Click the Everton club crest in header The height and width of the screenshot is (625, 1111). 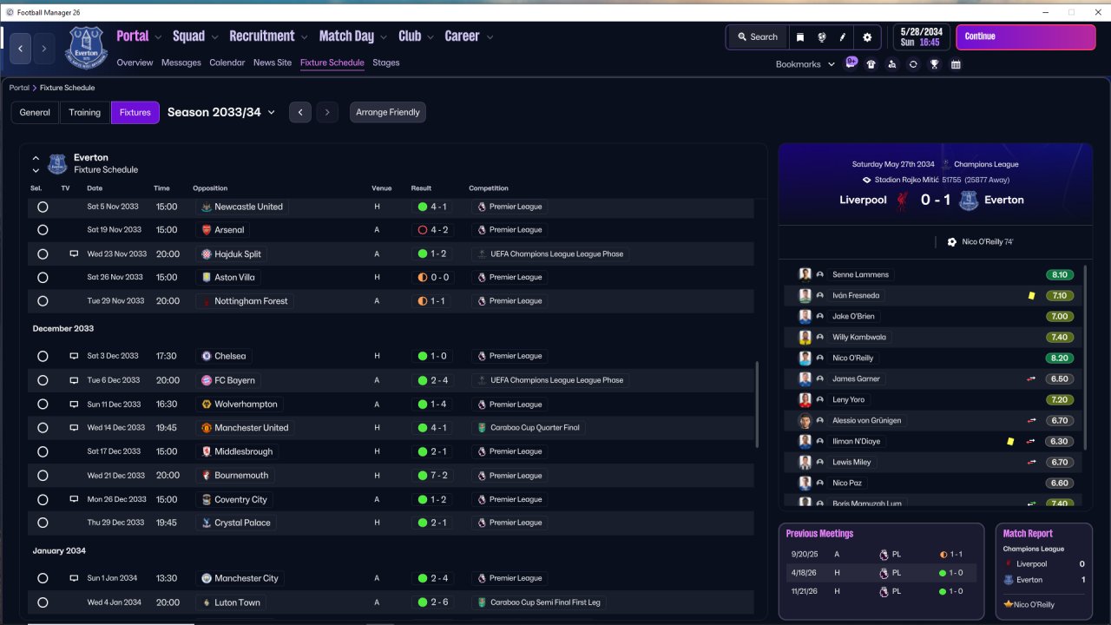86,48
